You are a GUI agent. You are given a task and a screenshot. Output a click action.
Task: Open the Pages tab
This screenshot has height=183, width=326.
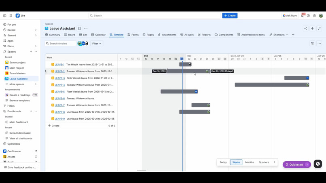148,35
